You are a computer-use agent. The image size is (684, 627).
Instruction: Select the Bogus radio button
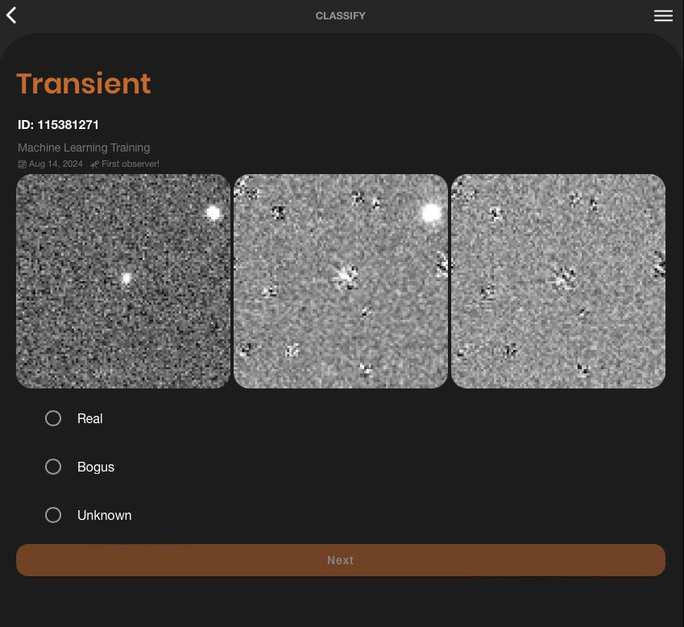pos(53,467)
